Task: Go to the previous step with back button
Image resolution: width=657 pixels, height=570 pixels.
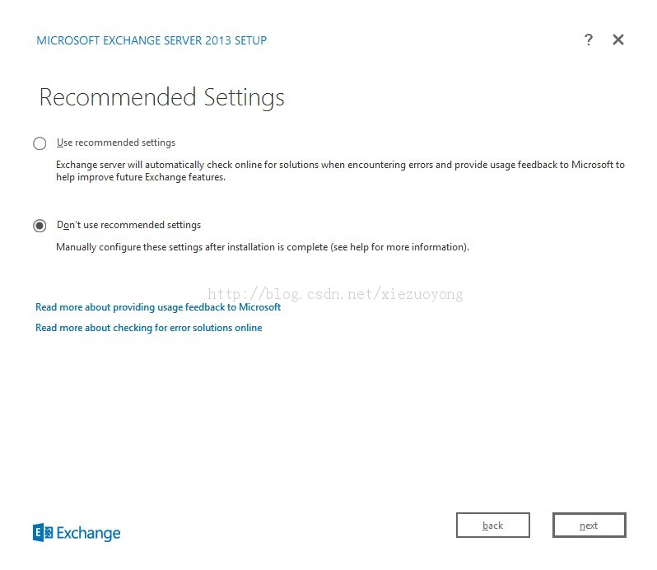Action: tap(492, 526)
